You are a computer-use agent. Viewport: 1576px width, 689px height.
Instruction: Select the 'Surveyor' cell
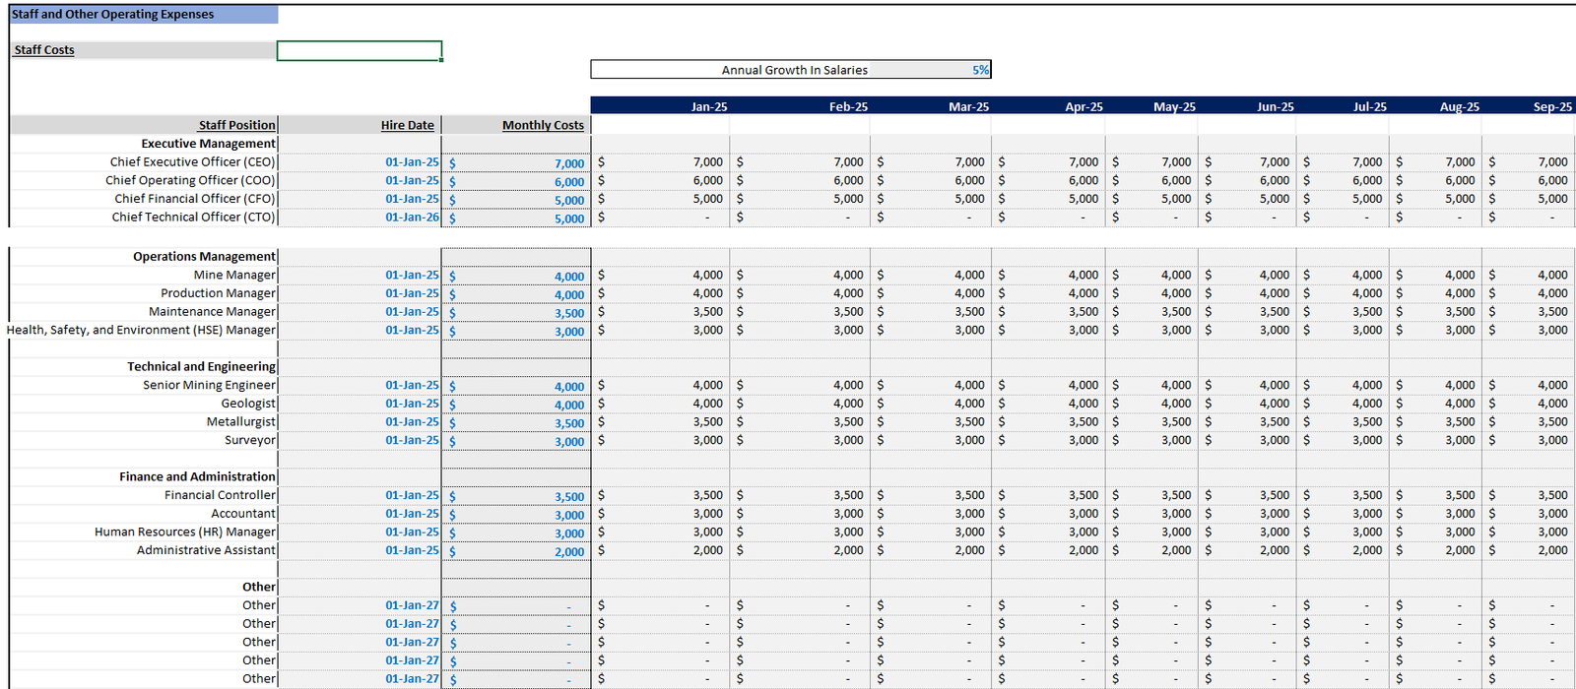(x=144, y=441)
